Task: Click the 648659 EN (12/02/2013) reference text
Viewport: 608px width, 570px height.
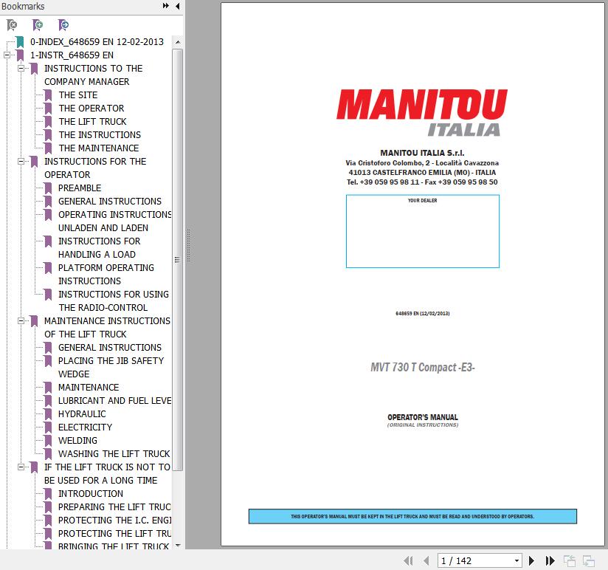Action: 422,314
